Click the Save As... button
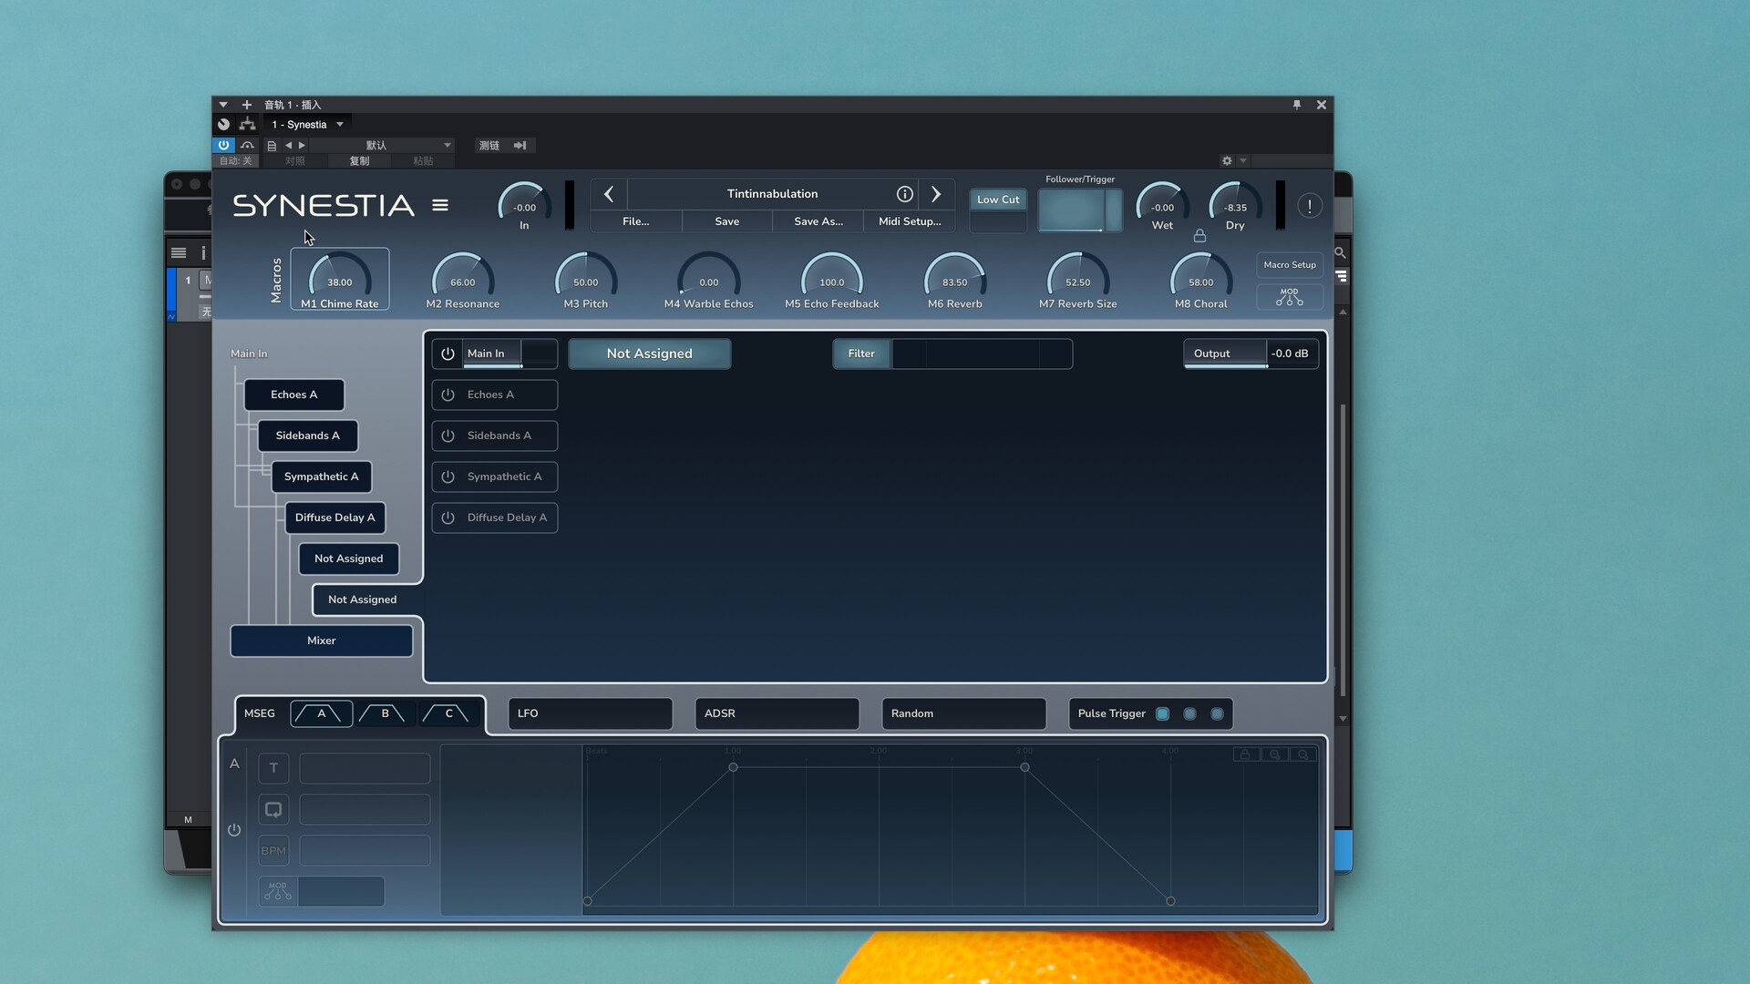1750x984 pixels. coord(818,221)
